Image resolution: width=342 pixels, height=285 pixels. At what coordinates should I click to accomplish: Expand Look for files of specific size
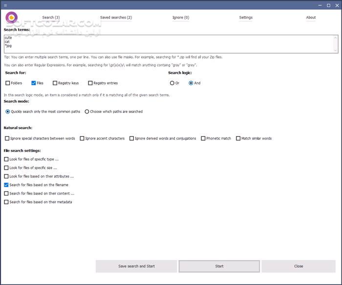(x=6, y=168)
